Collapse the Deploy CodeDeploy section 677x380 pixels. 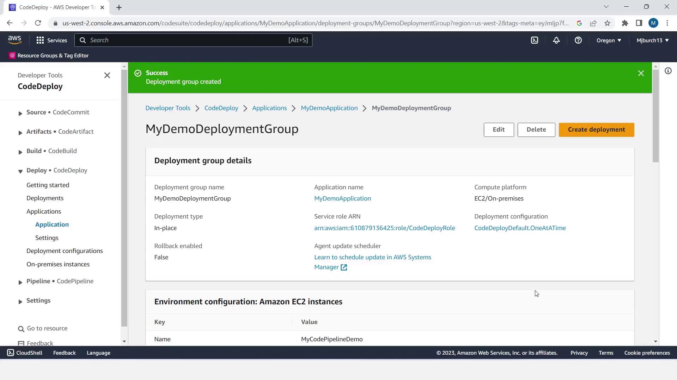[20, 171]
